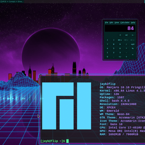Click the decimal point calculator button
Image resolution: width=145 pixels, height=145 pixels.
coord(114,57)
